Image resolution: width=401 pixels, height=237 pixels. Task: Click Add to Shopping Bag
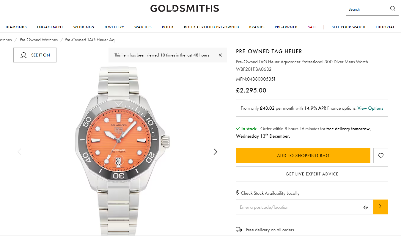click(x=303, y=156)
